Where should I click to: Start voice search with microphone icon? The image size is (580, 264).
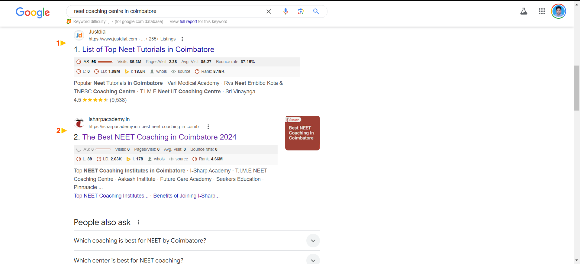[x=285, y=11]
